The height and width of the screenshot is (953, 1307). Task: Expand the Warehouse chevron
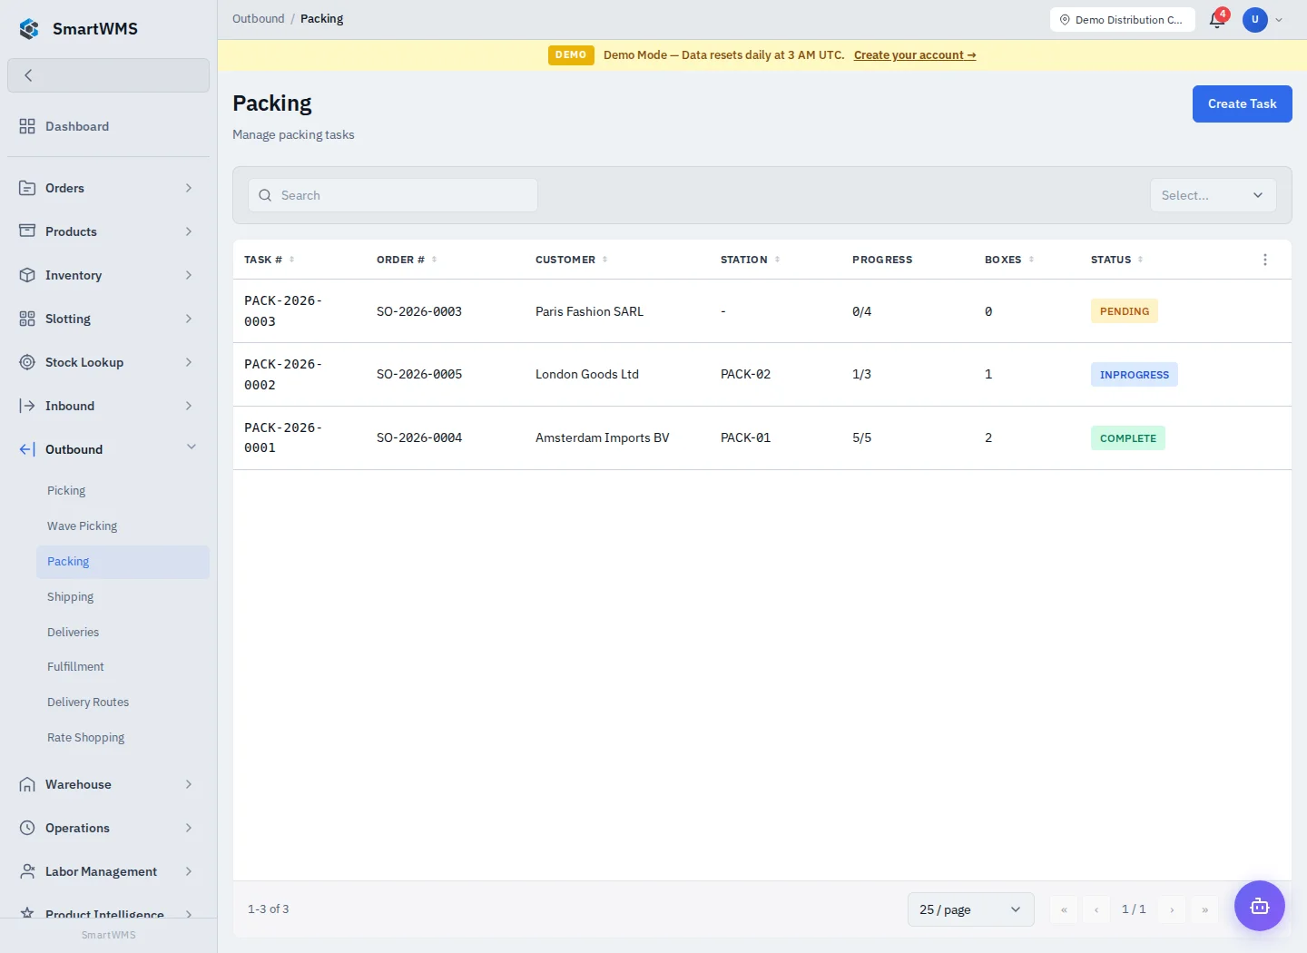point(189,784)
